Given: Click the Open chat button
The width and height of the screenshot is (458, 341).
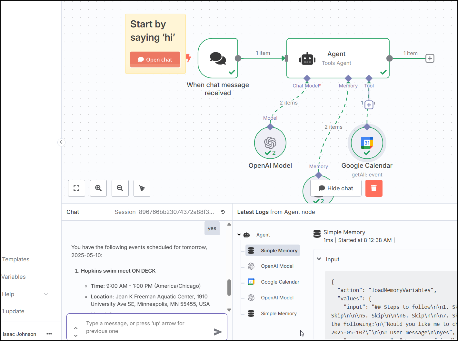Looking at the screenshot, I should (155, 59).
